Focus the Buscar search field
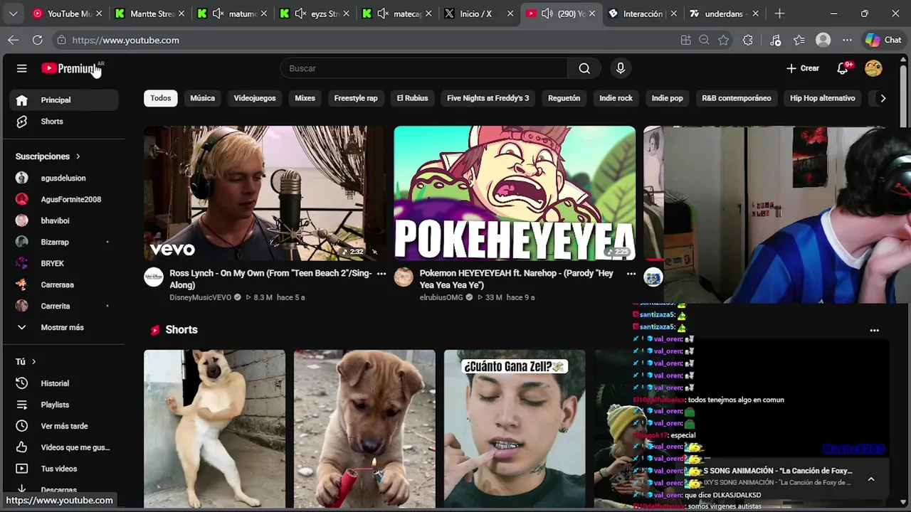911x512 pixels. pyautogui.click(x=424, y=68)
